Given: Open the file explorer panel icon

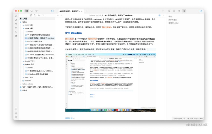Looking at the screenshot, I should (27, 11).
